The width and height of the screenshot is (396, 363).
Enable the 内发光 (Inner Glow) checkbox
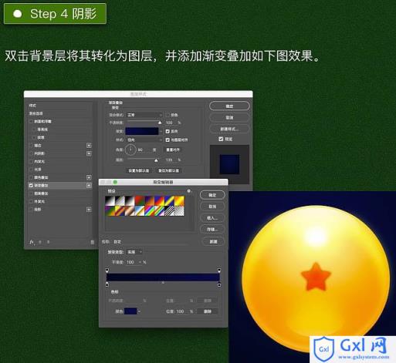(x=31, y=162)
